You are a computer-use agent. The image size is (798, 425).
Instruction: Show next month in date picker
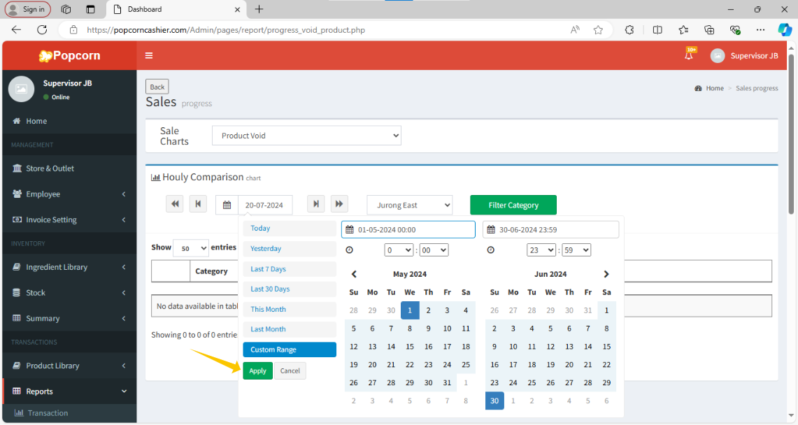[x=606, y=274]
